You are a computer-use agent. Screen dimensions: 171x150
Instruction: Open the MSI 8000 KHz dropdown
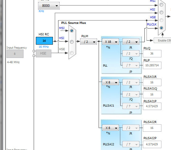tap(49, 6)
